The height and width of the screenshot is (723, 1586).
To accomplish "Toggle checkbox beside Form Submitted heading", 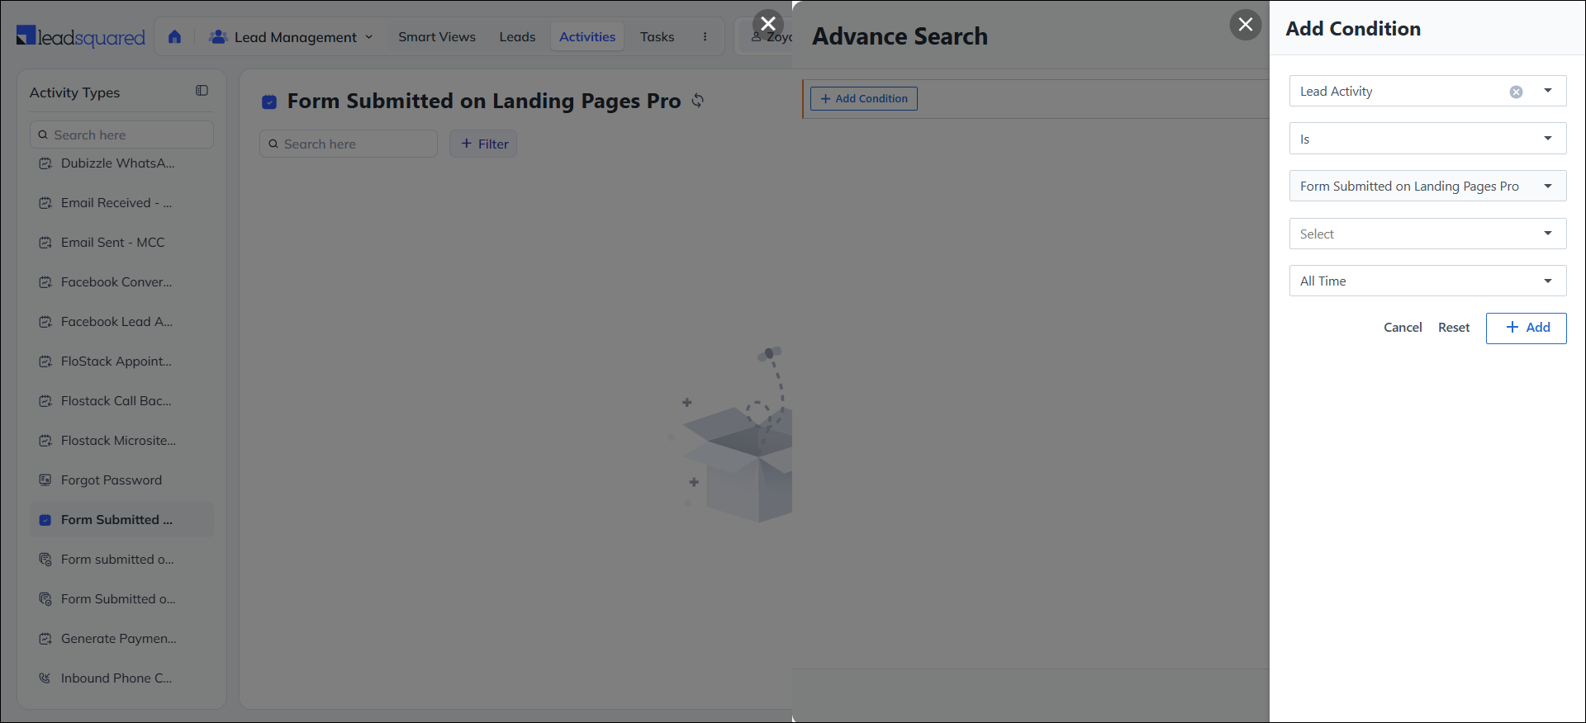I will coord(269,102).
